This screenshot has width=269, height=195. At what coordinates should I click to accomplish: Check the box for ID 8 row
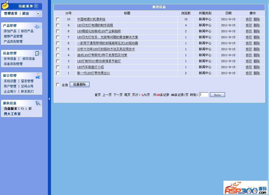58,31
